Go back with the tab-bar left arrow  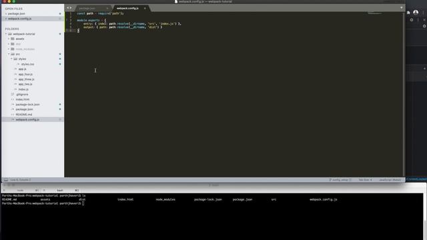click(68, 8)
